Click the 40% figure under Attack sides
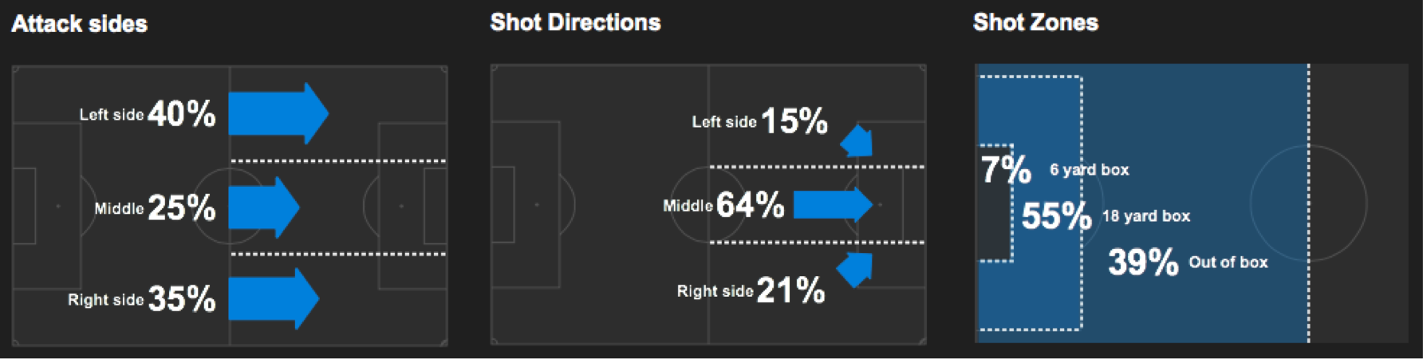 (182, 114)
